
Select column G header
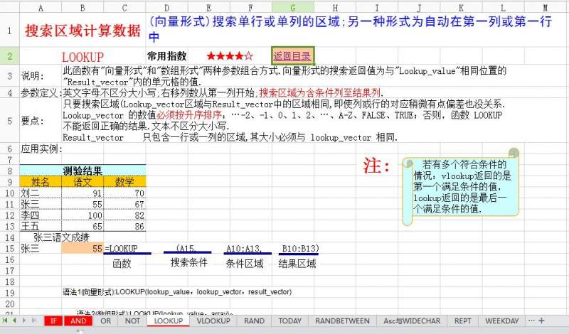pos(293,8)
